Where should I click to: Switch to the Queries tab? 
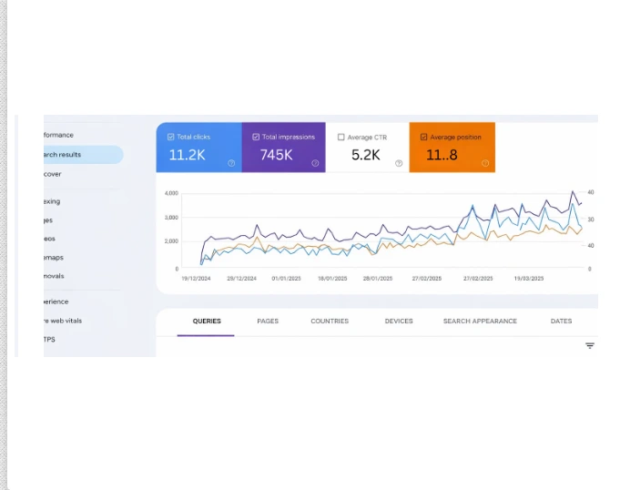(x=207, y=322)
